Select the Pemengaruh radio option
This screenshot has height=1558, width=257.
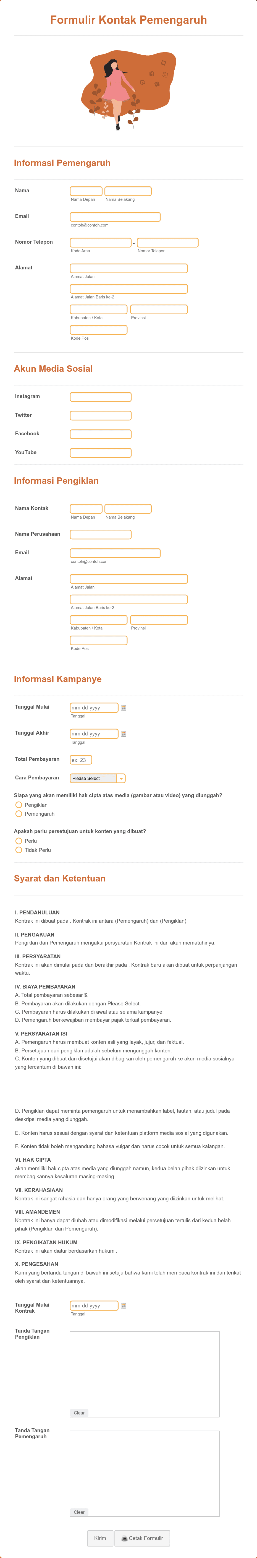coord(19,814)
